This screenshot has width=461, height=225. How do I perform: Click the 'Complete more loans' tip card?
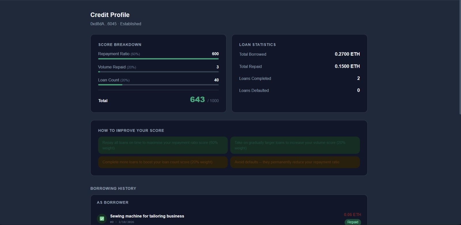tap(163, 162)
